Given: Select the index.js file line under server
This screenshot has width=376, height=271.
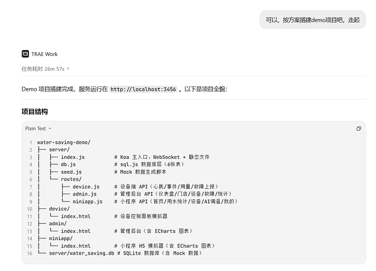Looking at the screenshot, I should pyautogui.click(x=72, y=157).
